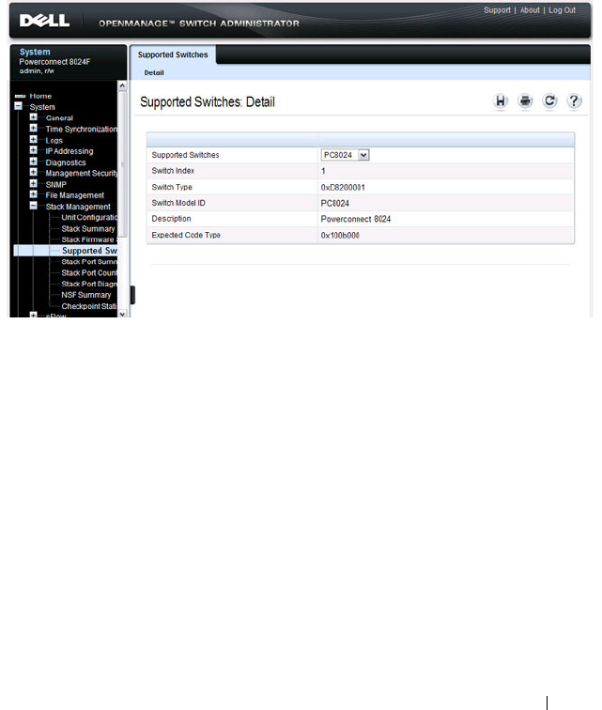Select System in navigation tree
602x710 pixels.
click(x=42, y=107)
